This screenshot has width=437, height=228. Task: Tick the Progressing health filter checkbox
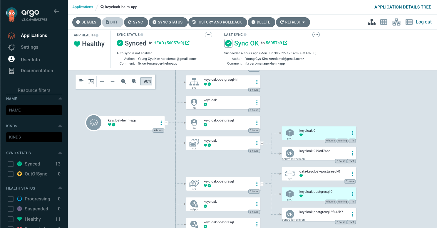pos(11,199)
